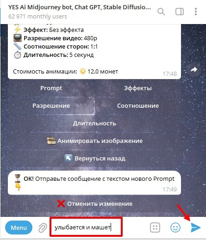This screenshot has height=240, width=206.
Task: Open the YES Ai bot chat title
Action: [80, 7]
